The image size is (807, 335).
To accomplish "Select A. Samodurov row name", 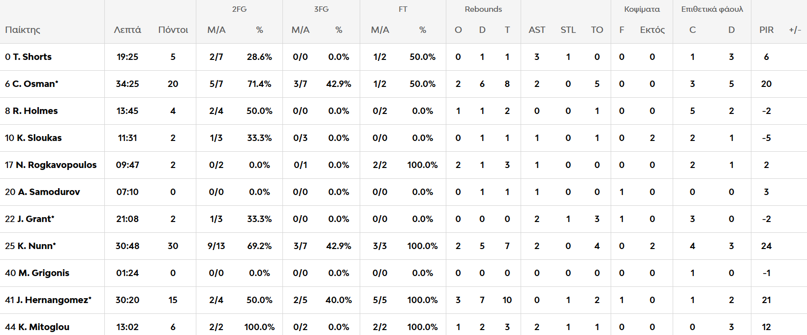I will click(49, 192).
